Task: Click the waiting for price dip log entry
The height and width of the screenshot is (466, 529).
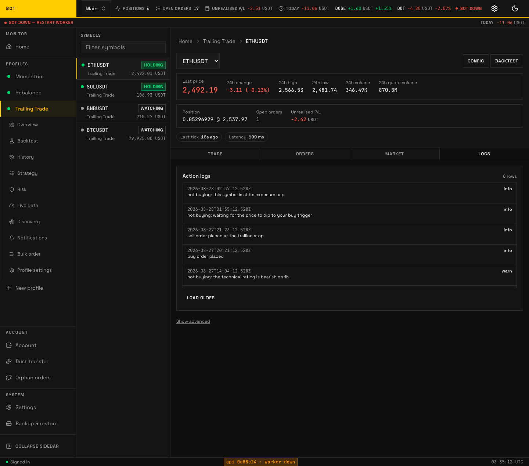Action: [x=350, y=214]
